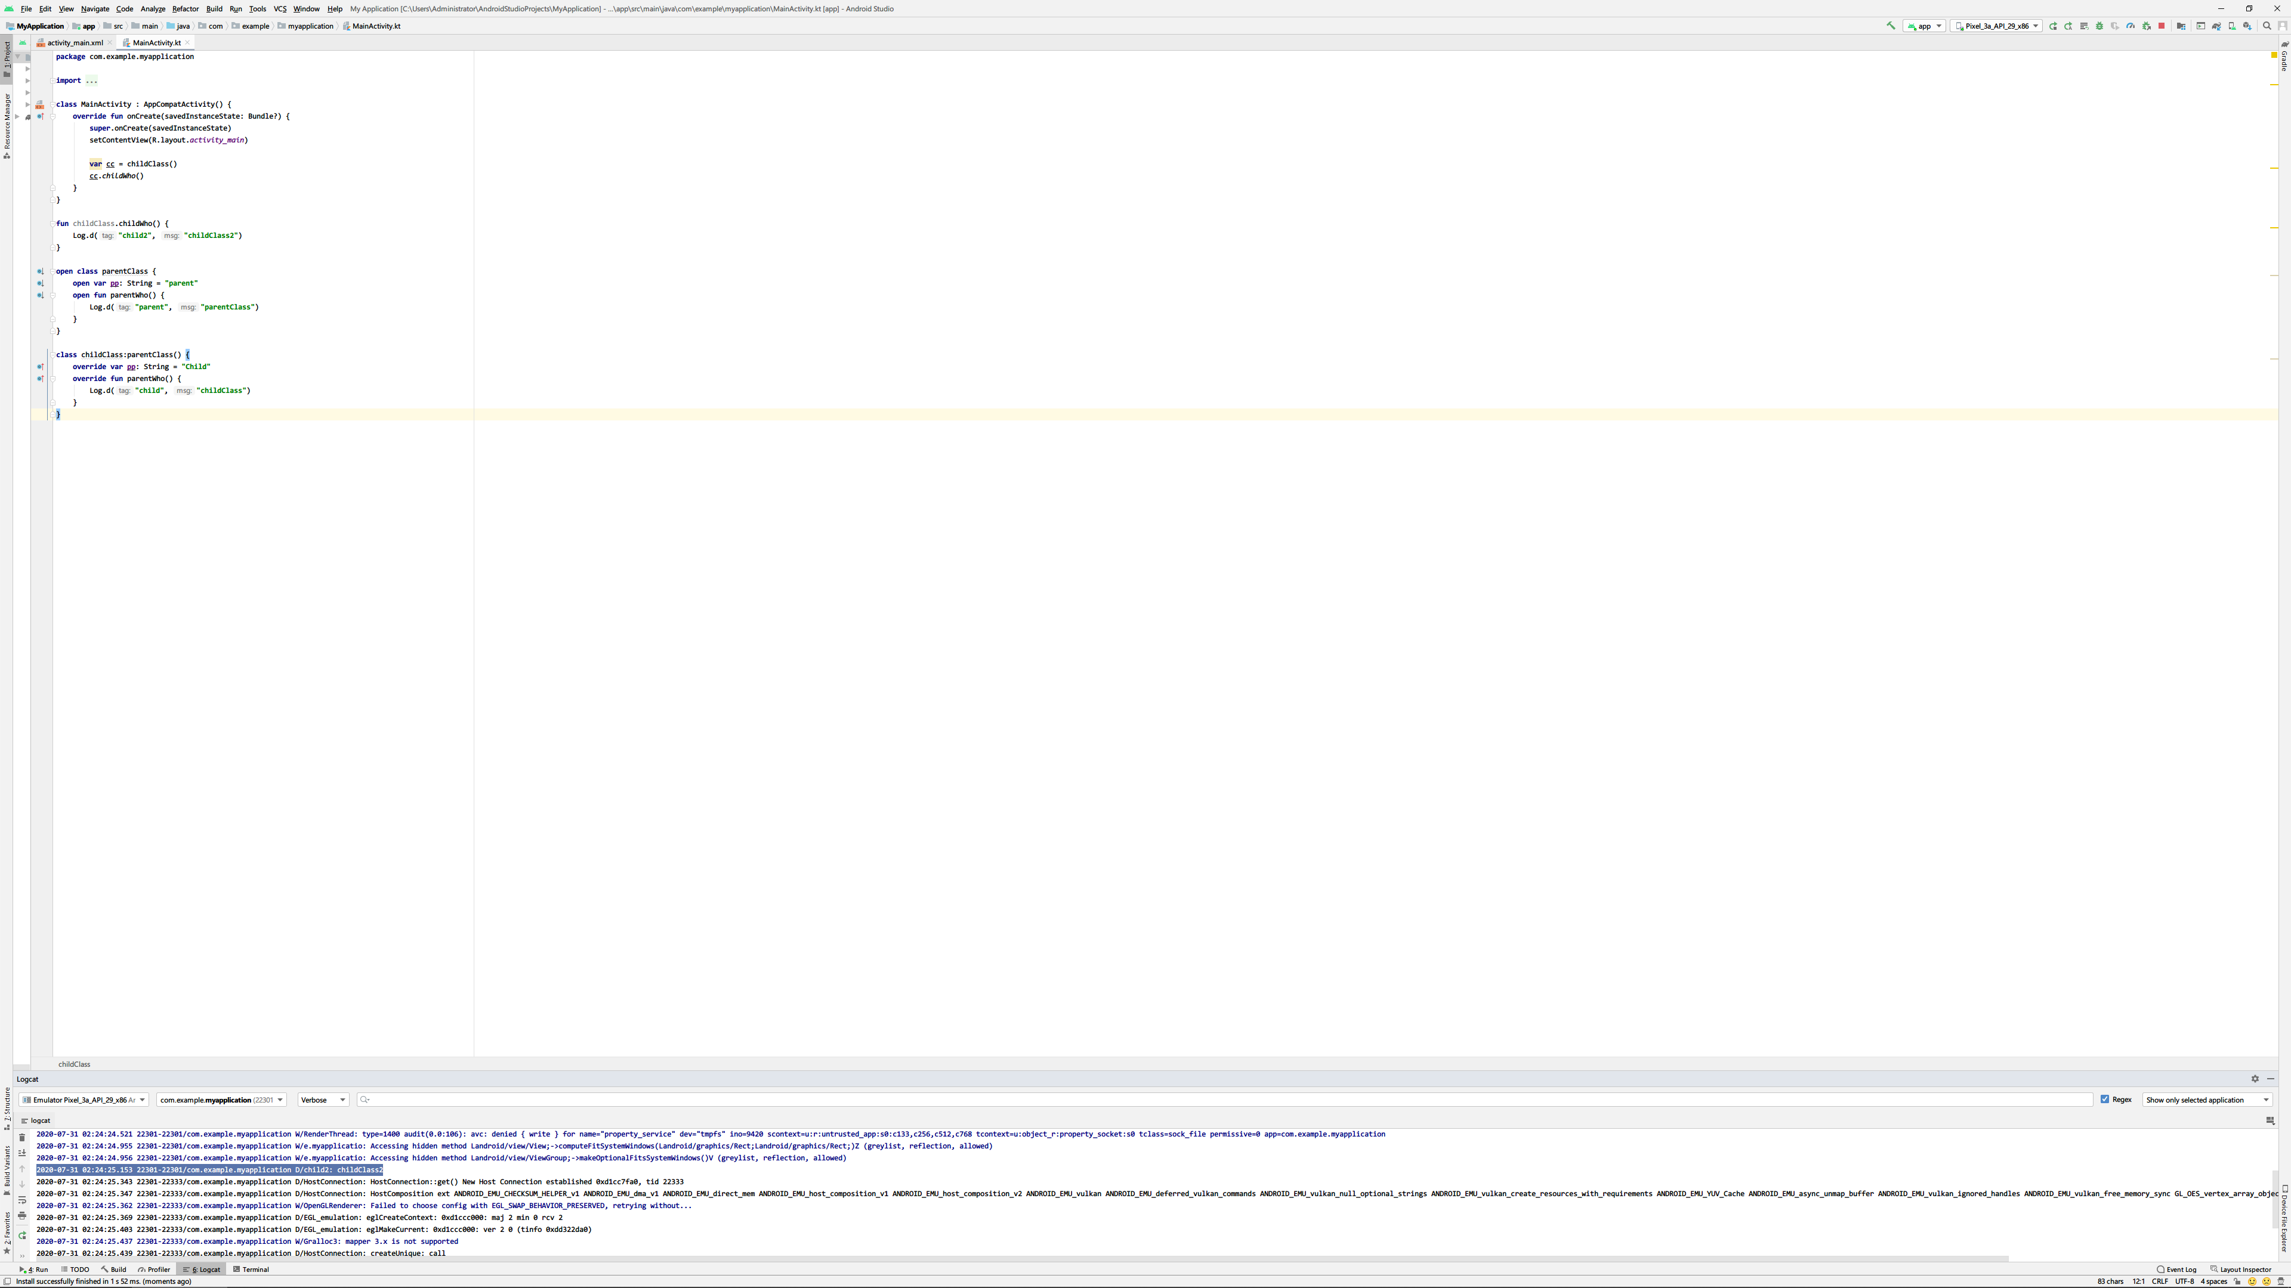Image resolution: width=2291 pixels, height=1288 pixels.
Task: Click the red Stop app icon
Action: (x=2162, y=26)
